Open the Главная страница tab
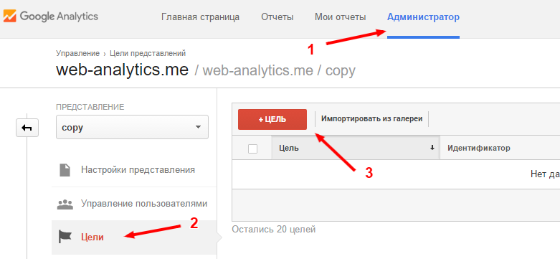This screenshot has height=259, width=560. (x=200, y=17)
